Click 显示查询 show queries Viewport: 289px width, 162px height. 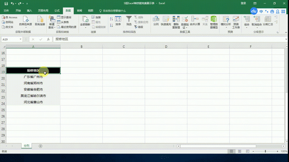[x=64, y=17]
